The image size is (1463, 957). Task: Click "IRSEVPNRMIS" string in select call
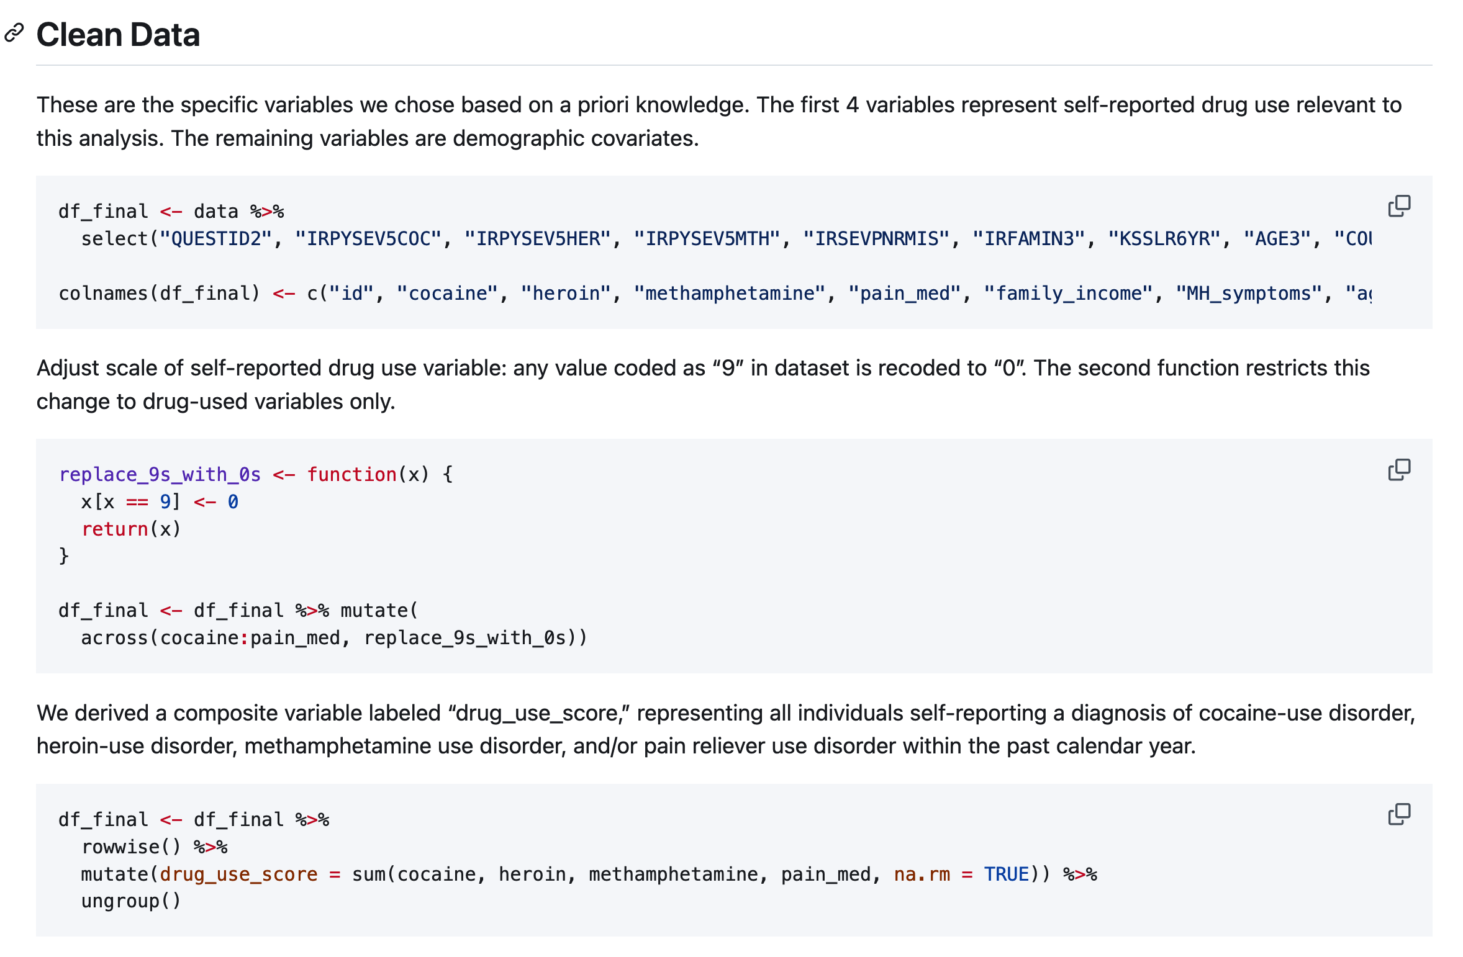(876, 239)
